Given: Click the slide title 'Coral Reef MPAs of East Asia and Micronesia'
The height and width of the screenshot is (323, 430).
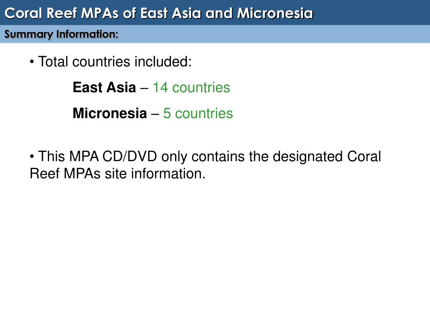Looking at the screenshot, I should click(x=159, y=13).
